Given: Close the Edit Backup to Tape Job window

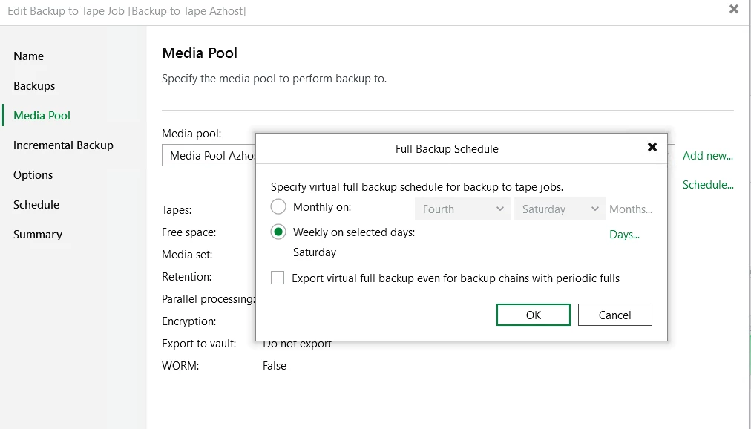Looking at the screenshot, I should click(734, 10).
